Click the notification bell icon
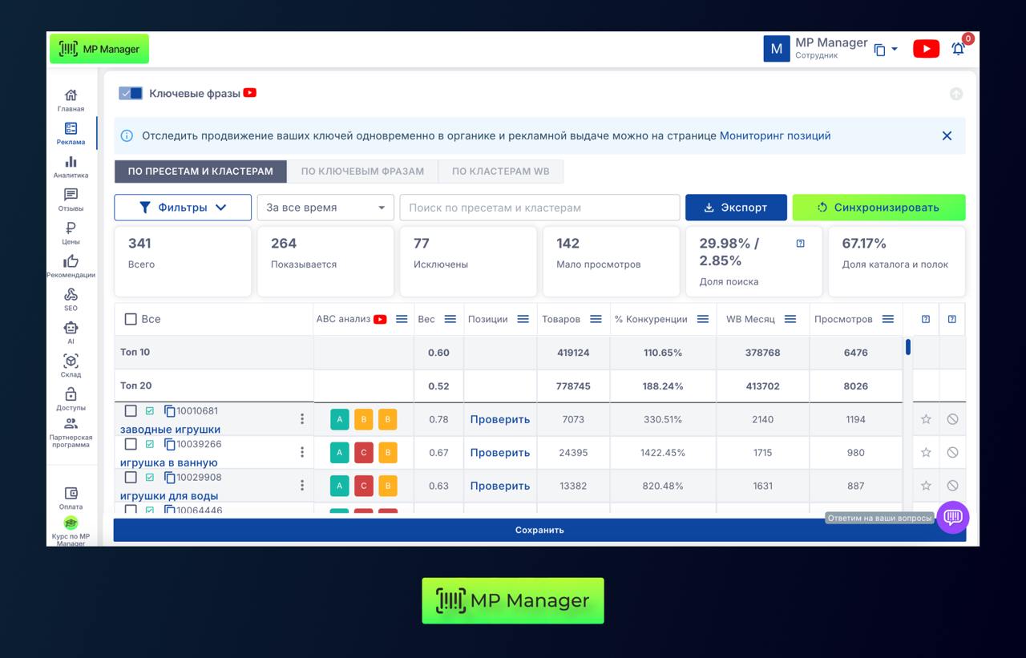This screenshot has width=1026, height=658. click(x=958, y=49)
